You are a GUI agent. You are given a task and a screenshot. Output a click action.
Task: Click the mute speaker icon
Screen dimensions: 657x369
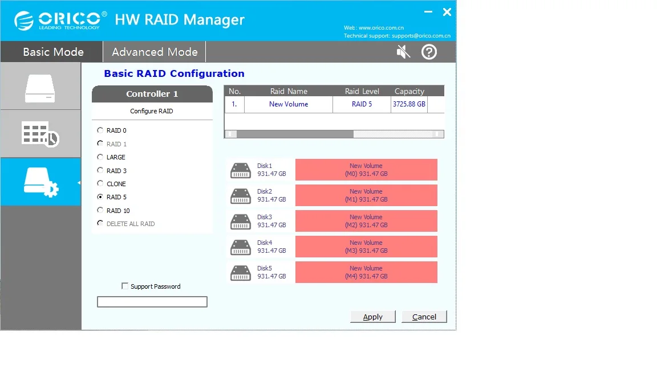[x=403, y=52]
